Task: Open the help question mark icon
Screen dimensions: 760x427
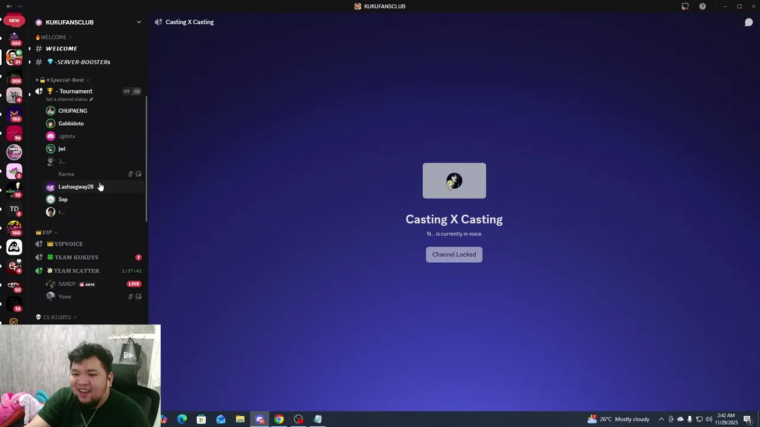Action: 702,6
